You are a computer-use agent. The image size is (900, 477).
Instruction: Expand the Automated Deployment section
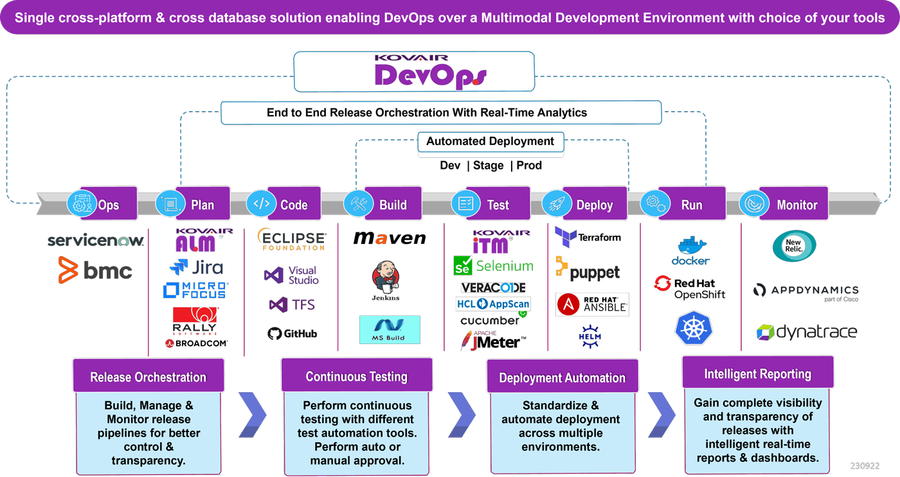tap(491, 141)
